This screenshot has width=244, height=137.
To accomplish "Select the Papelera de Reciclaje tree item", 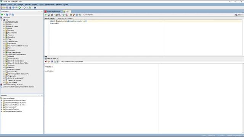I will pyautogui.click(x=14, y=80).
